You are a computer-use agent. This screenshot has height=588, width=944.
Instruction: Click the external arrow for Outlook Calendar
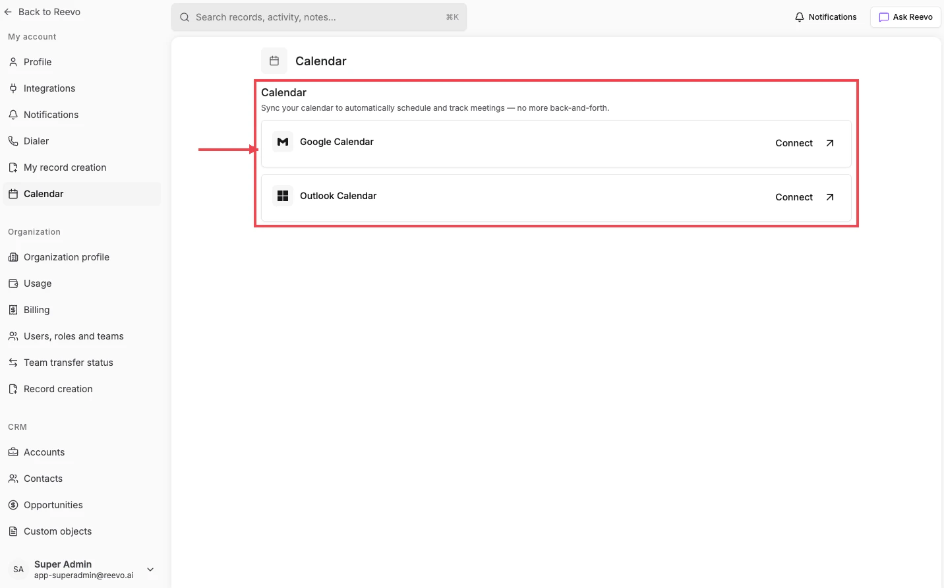click(830, 197)
